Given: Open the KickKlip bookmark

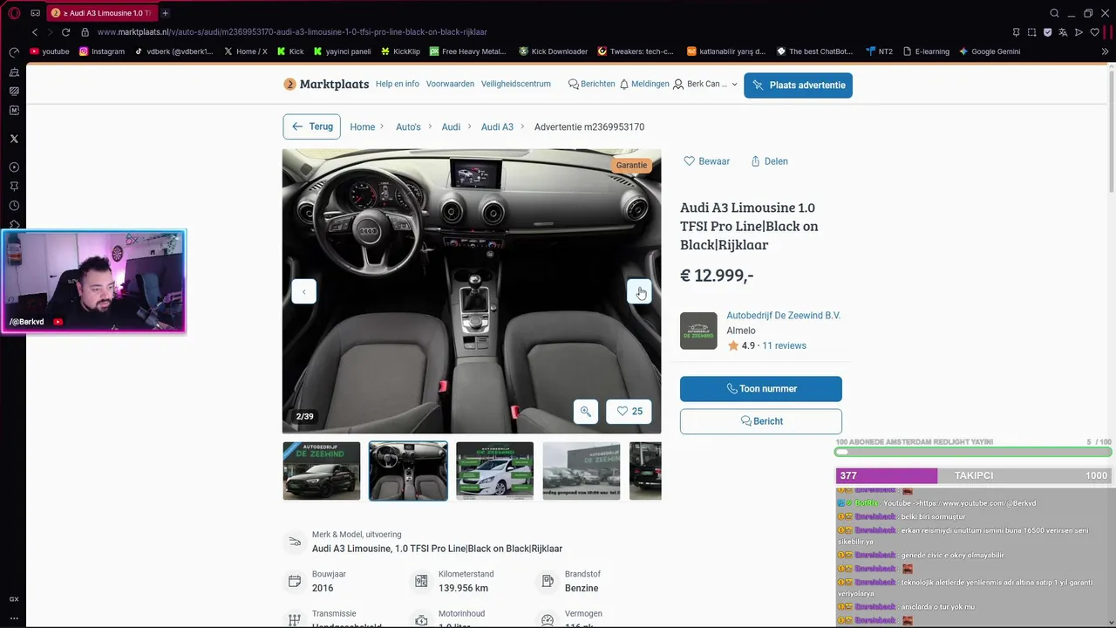Looking at the screenshot, I should point(400,51).
